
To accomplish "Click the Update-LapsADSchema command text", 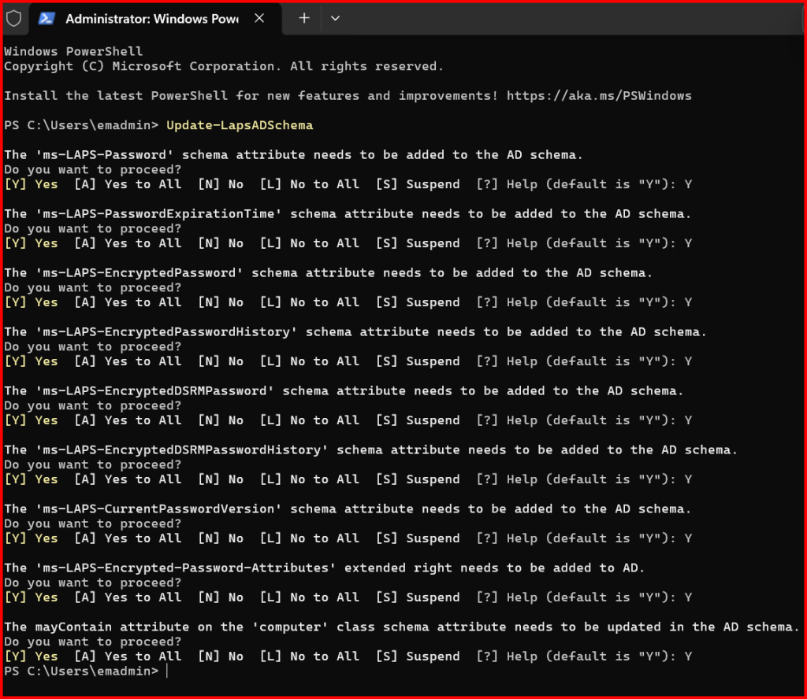I will [240, 125].
